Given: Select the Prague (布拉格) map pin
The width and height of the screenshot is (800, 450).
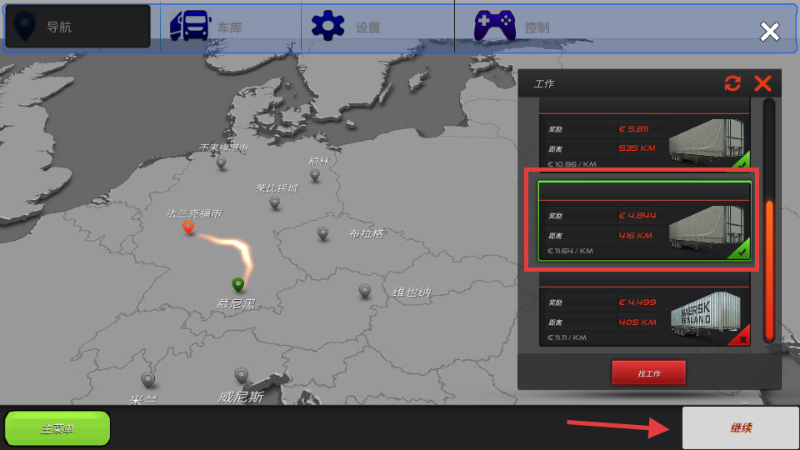Looking at the screenshot, I should (x=322, y=233).
